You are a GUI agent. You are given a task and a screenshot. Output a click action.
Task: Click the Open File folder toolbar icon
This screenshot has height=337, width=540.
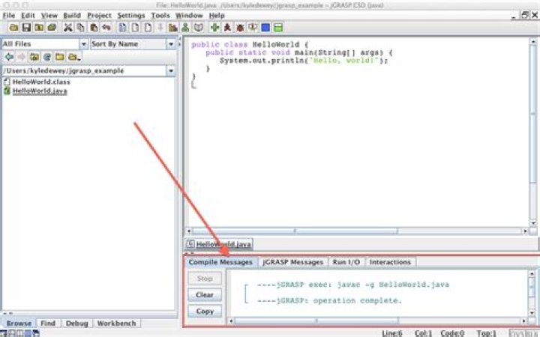13,27
